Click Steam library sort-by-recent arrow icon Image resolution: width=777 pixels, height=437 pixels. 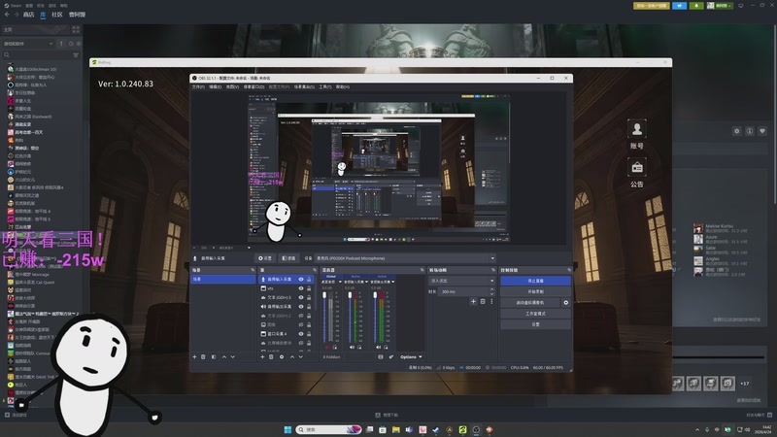click(x=61, y=44)
